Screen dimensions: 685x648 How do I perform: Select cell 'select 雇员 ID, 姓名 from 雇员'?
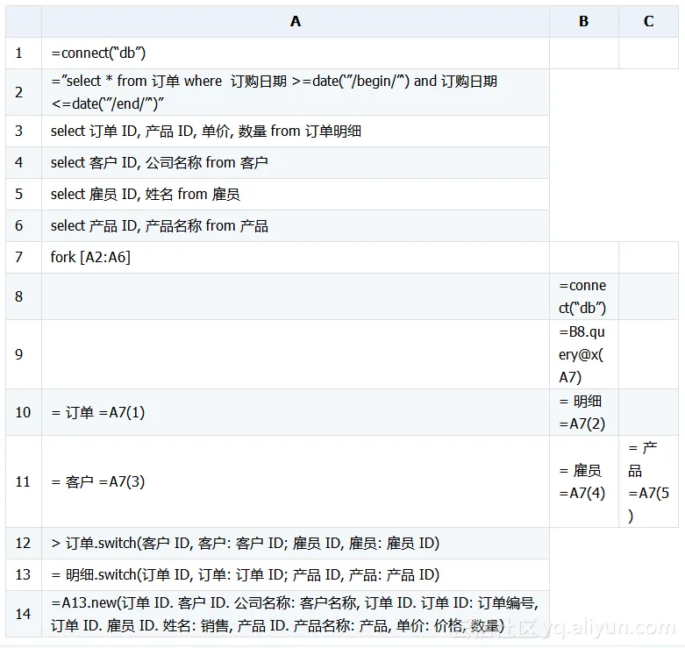tap(296, 194)
